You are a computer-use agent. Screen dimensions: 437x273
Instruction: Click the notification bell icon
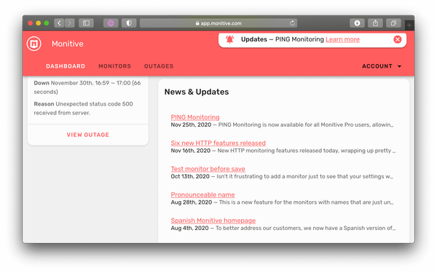pyautogui.click(x=229, y=39)
